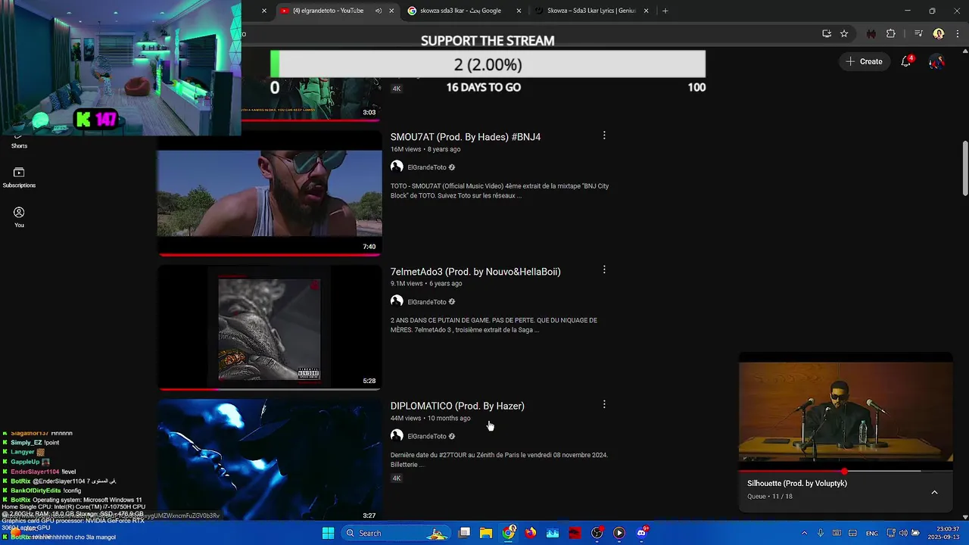Switch to the Genius lyrics tab
969x545 pixels.
pyautogui.click(x=590, y=11)
